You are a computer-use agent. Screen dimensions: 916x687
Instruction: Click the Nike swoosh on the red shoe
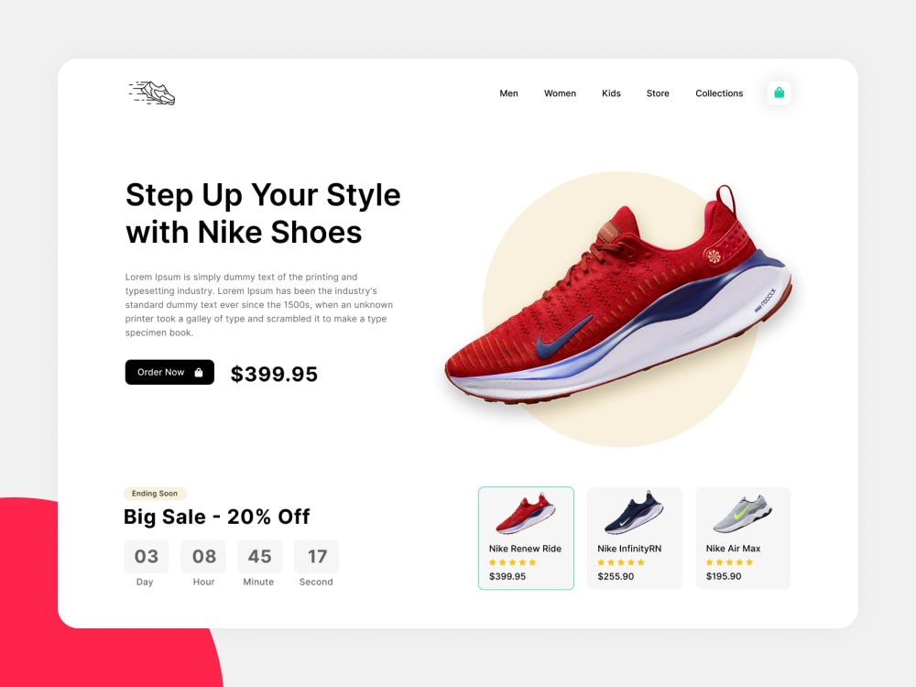click(563, 338)
